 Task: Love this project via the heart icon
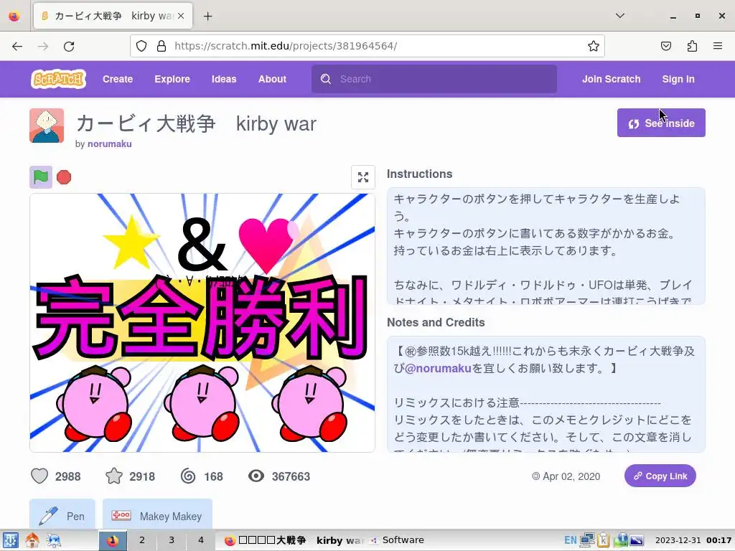point(39,476)
